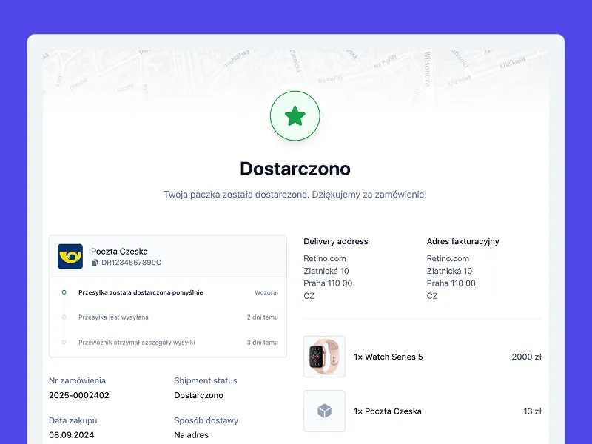Click the green star delivered icon

(295, 115)
